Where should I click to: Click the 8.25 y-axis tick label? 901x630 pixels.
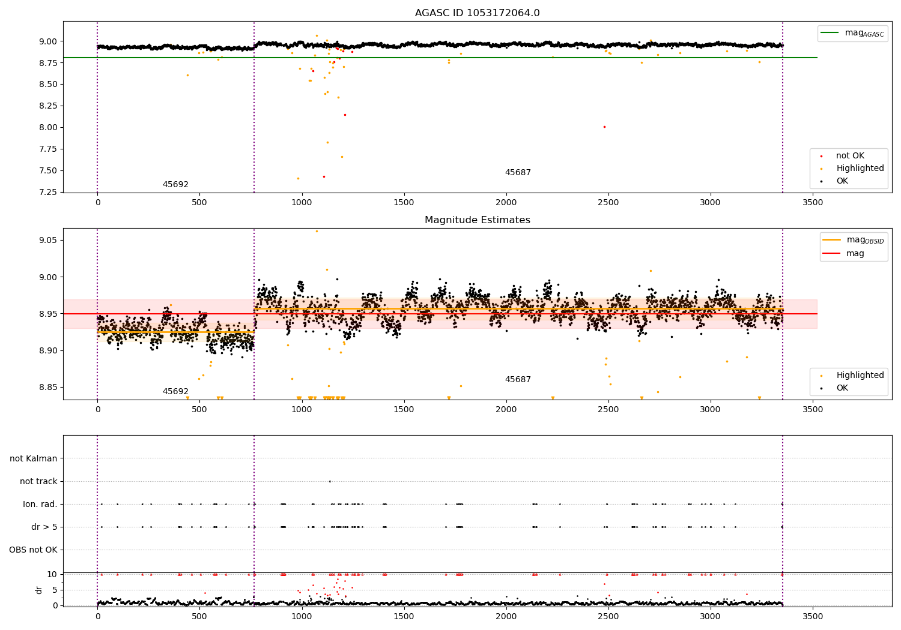coord(48,106)
